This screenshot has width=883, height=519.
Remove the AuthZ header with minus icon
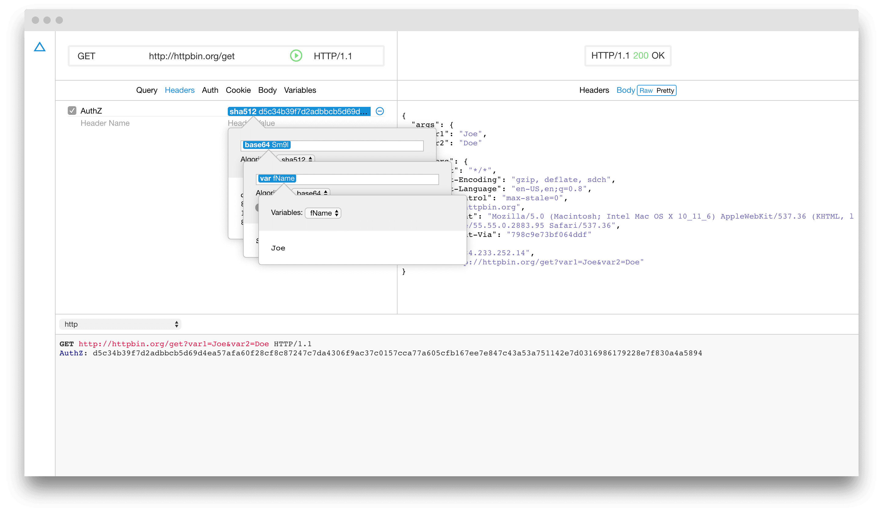click(x=380, y=111)
